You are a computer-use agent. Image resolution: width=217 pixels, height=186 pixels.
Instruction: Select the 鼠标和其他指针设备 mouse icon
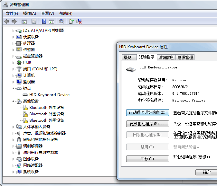click(x=19, y=140)
